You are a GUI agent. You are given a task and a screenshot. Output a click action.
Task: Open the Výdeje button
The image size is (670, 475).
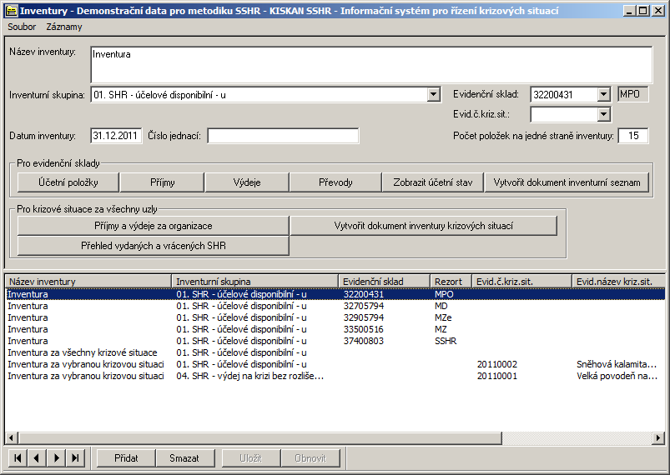point(247,182)
